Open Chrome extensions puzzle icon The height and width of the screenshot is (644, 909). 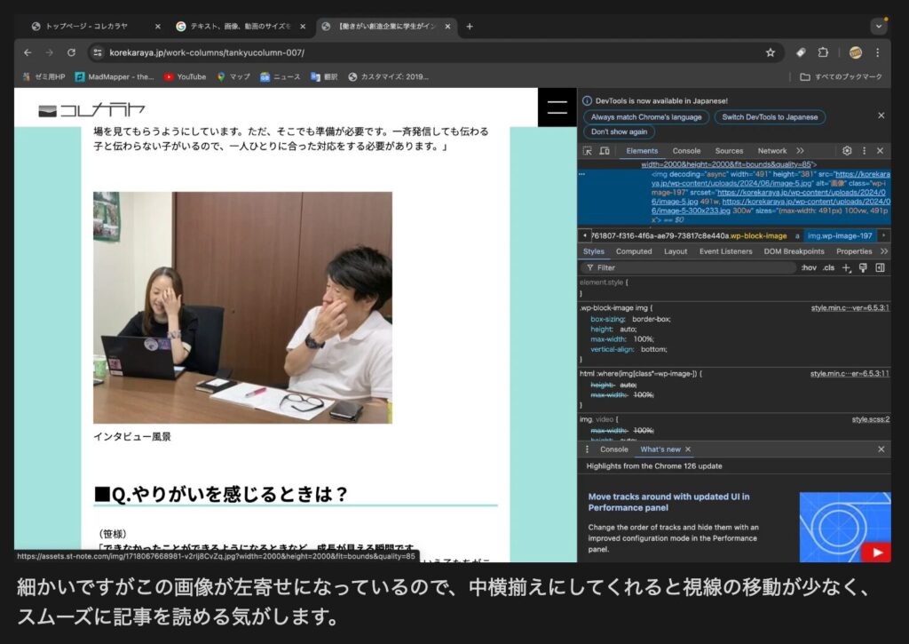pyautogui.click(x=823, y=52)
